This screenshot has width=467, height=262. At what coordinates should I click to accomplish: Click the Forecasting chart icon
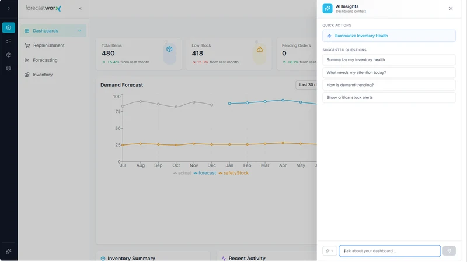click(27, 60)
